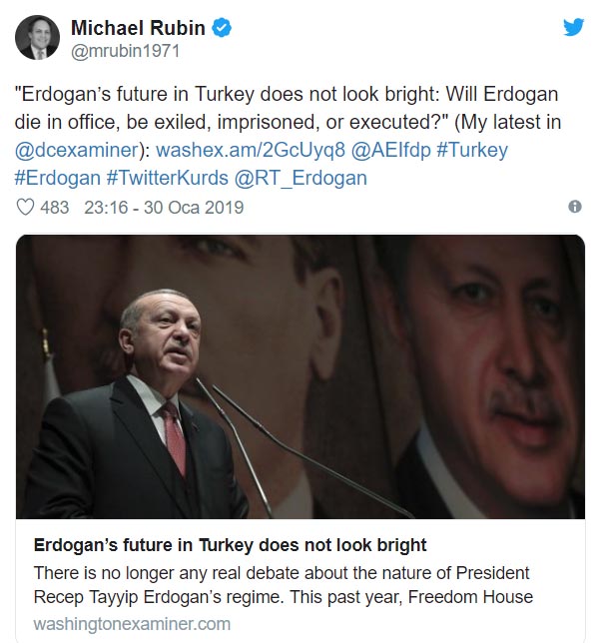Click the tweet info icon
This screenshot has height=643, width=604.
tap(574, 207)
